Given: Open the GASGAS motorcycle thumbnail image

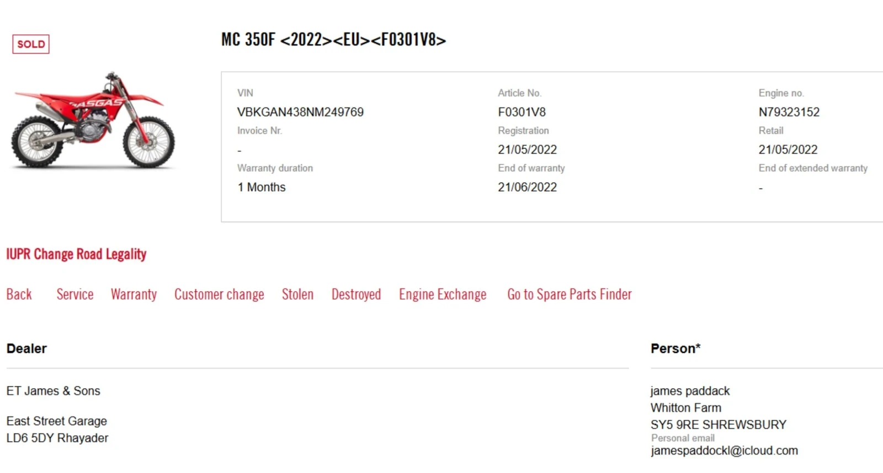Looking at the screenshot, I should [93, 120].
